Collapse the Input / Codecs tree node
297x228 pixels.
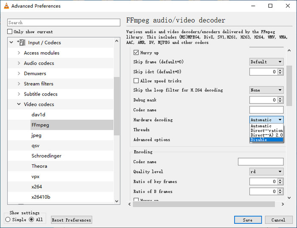click(11, 42)
